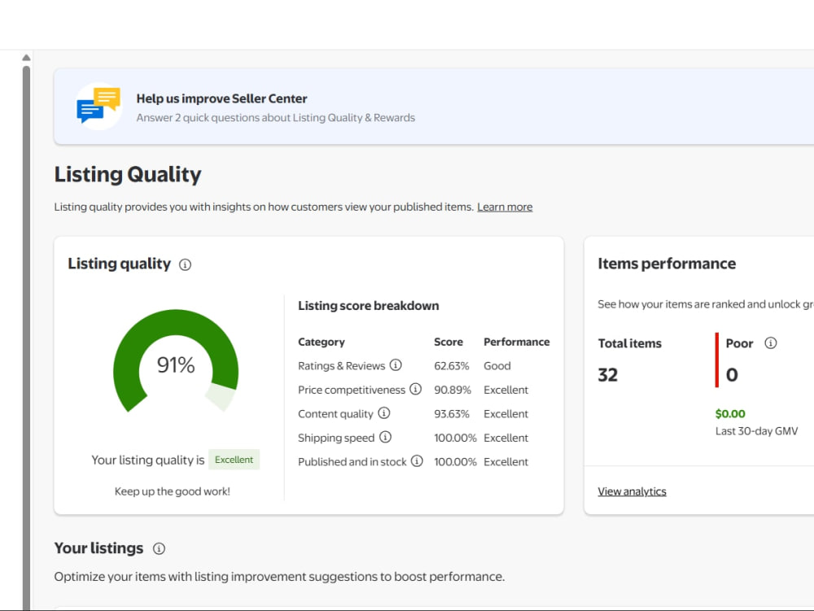Click the Category column header
Viewport: 814px width, 611px height.
click(x=321, y=342)
